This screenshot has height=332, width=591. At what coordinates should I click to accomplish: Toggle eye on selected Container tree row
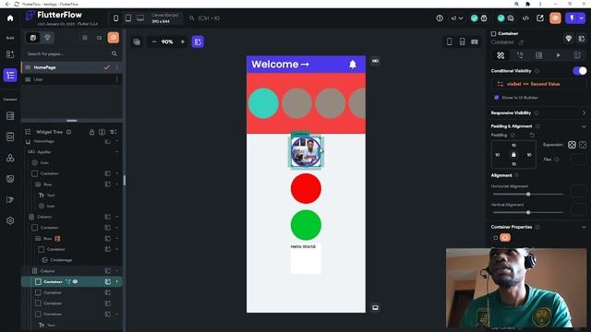(76, 281)
